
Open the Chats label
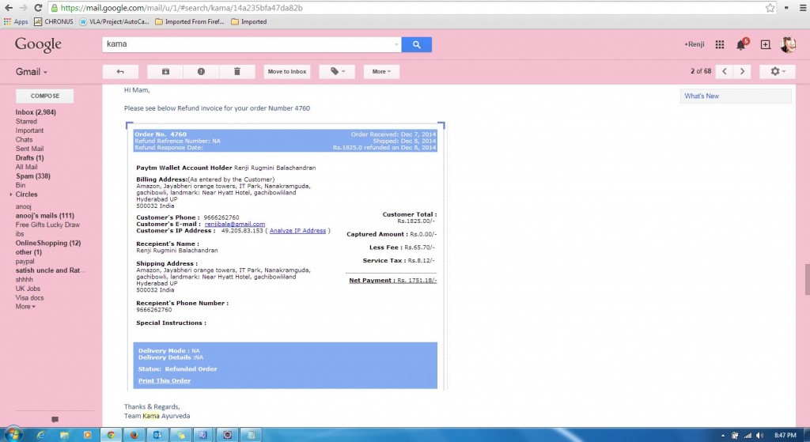pyautogui.click(x=24, y=139)
